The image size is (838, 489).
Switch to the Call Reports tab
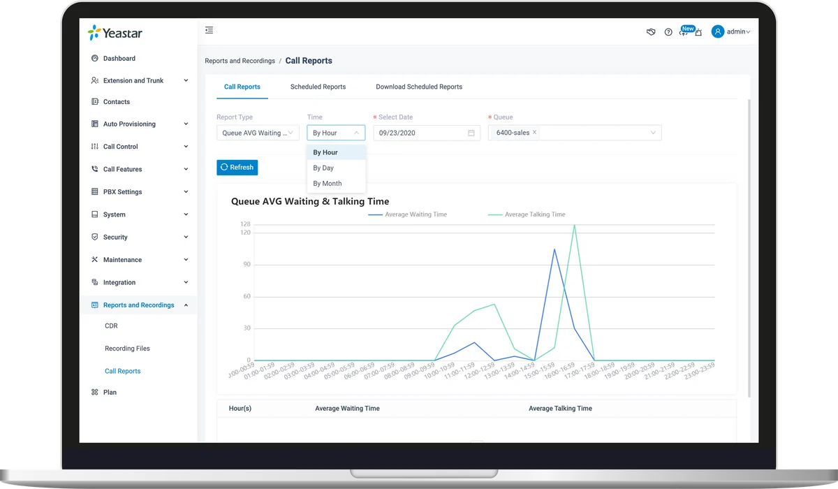(x=242, y=87)
